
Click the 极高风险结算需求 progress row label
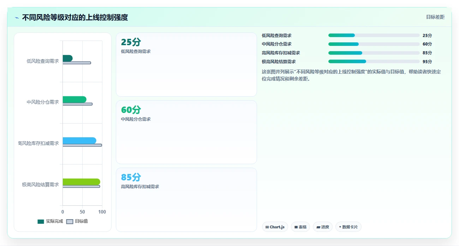point(279,62)
